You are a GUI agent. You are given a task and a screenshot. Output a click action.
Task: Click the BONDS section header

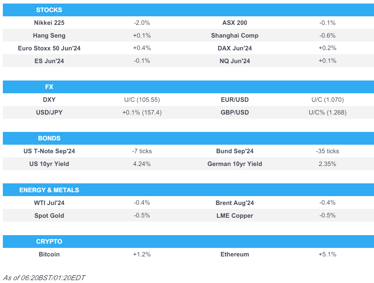(49, 138)
